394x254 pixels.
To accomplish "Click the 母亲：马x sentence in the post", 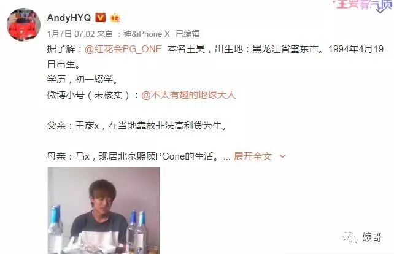I will (133, 156).
